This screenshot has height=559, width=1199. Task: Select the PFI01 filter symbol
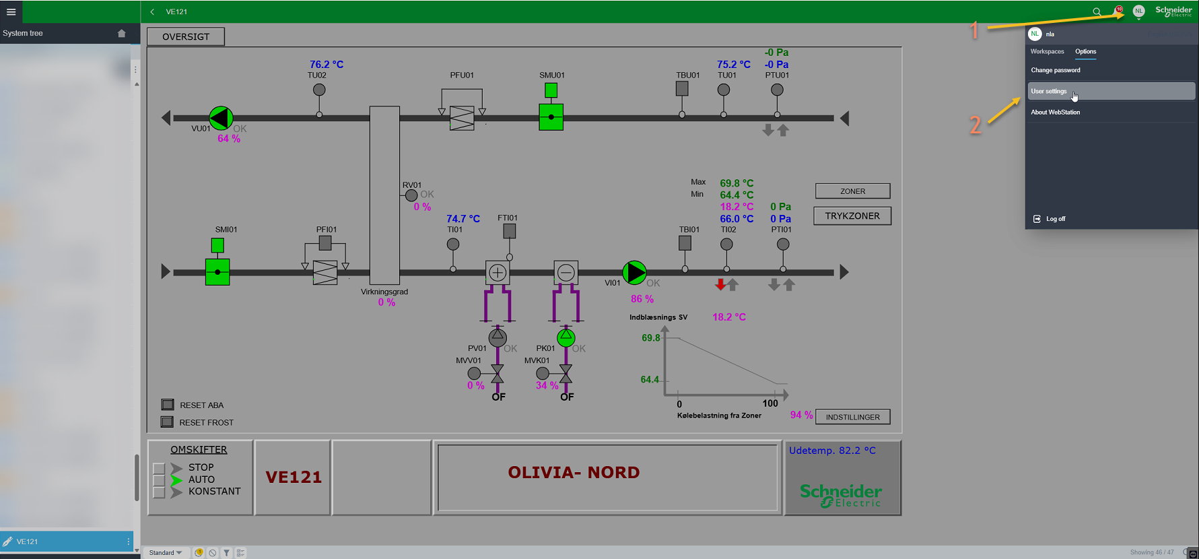click(x=325, y=273)
